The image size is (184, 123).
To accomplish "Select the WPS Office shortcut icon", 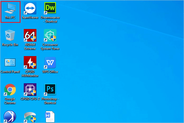I will (50, 62).
